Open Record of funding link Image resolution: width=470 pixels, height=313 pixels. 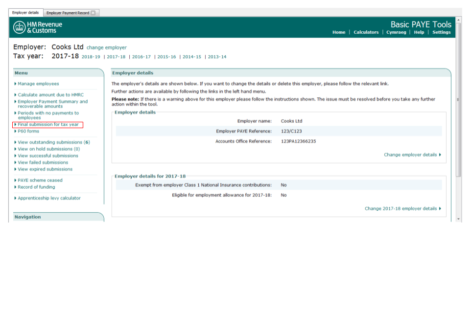click(x=36, y=187)
